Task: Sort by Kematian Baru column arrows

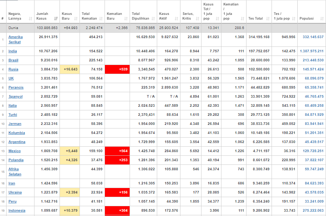Action: coord(126,19)
